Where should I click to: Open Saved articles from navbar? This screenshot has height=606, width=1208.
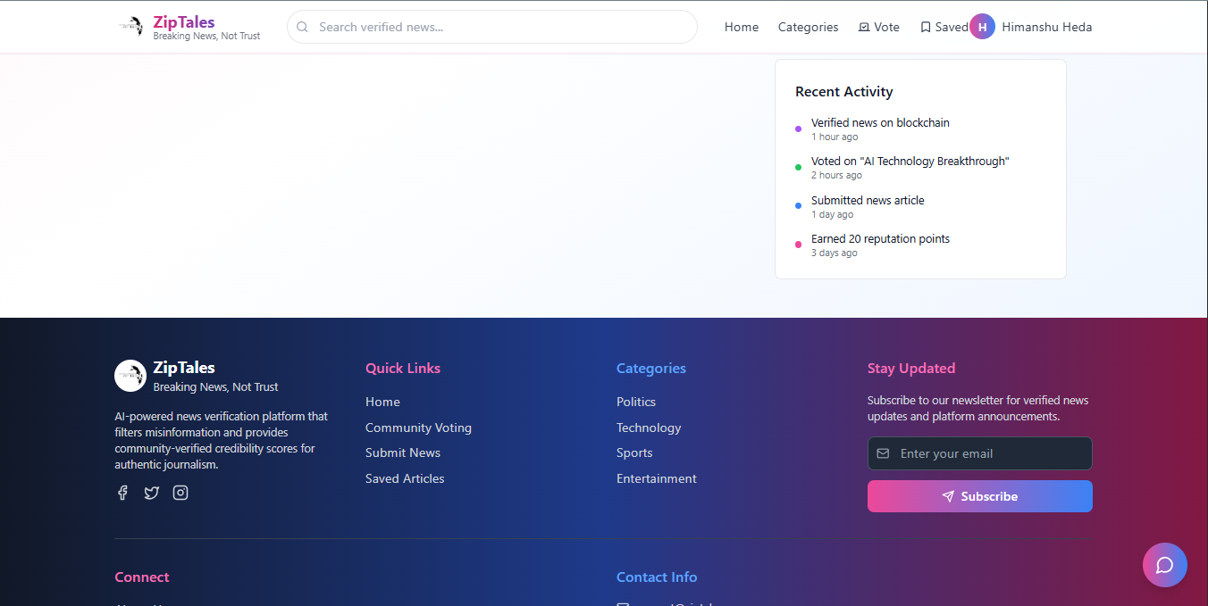pyautogui.click(x=944, y=27)
